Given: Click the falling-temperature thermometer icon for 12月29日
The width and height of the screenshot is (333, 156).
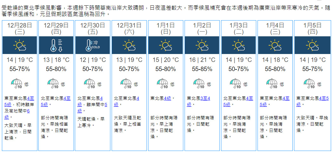Looking at the screenshot, I should pyautogui.click(x=56, y=45).
